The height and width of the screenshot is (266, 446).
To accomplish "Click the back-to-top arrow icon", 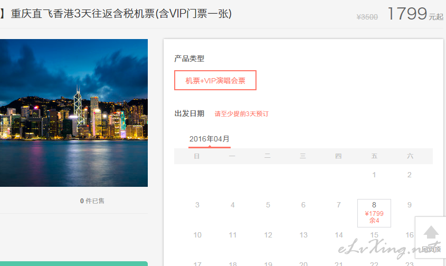I will tap(431, 232).
